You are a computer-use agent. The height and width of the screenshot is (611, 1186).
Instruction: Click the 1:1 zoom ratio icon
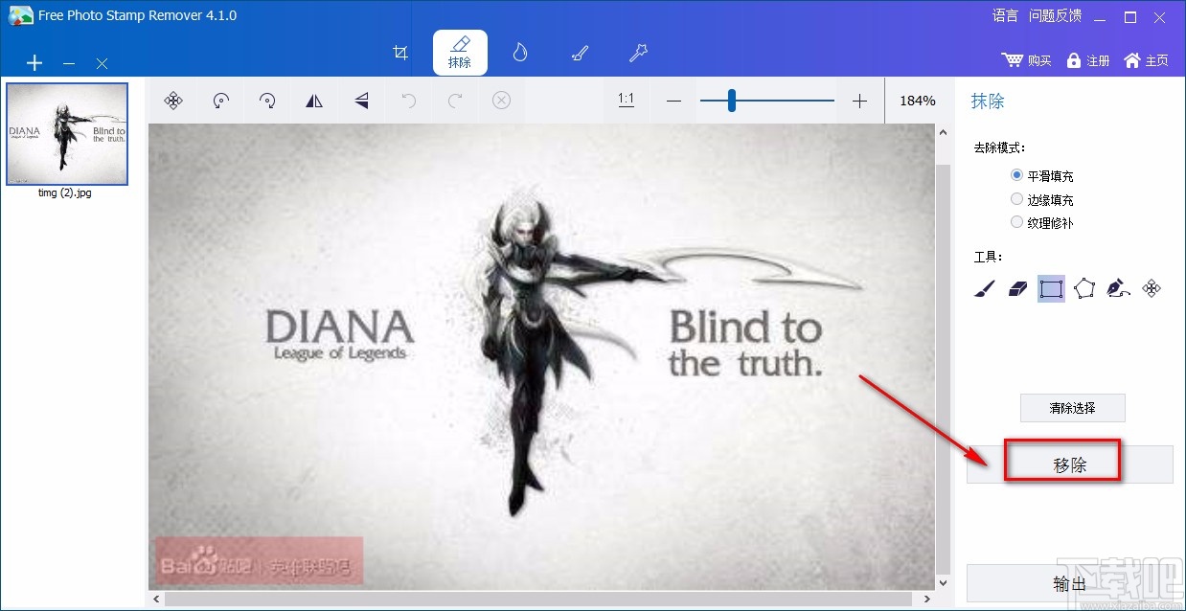point(626,100)
